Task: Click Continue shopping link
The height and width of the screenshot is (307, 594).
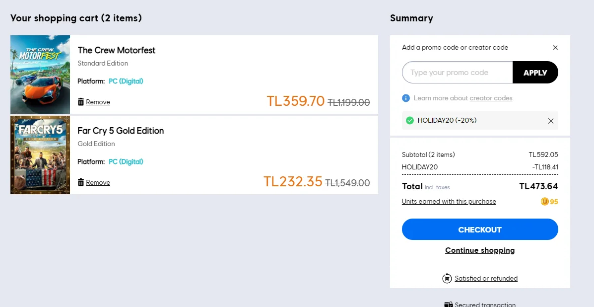Action: 480,250
